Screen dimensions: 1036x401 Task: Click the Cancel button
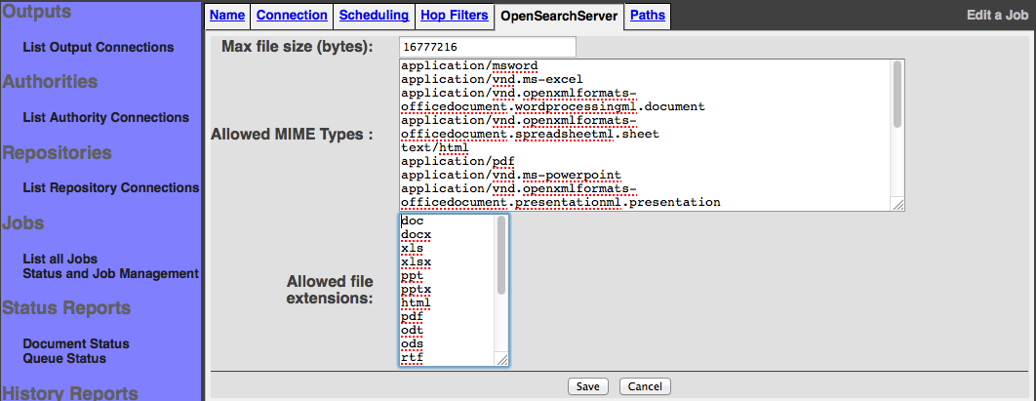645,386
